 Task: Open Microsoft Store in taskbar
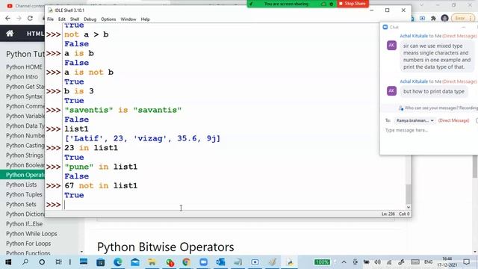pyautogui.click(x=101, y=262)
